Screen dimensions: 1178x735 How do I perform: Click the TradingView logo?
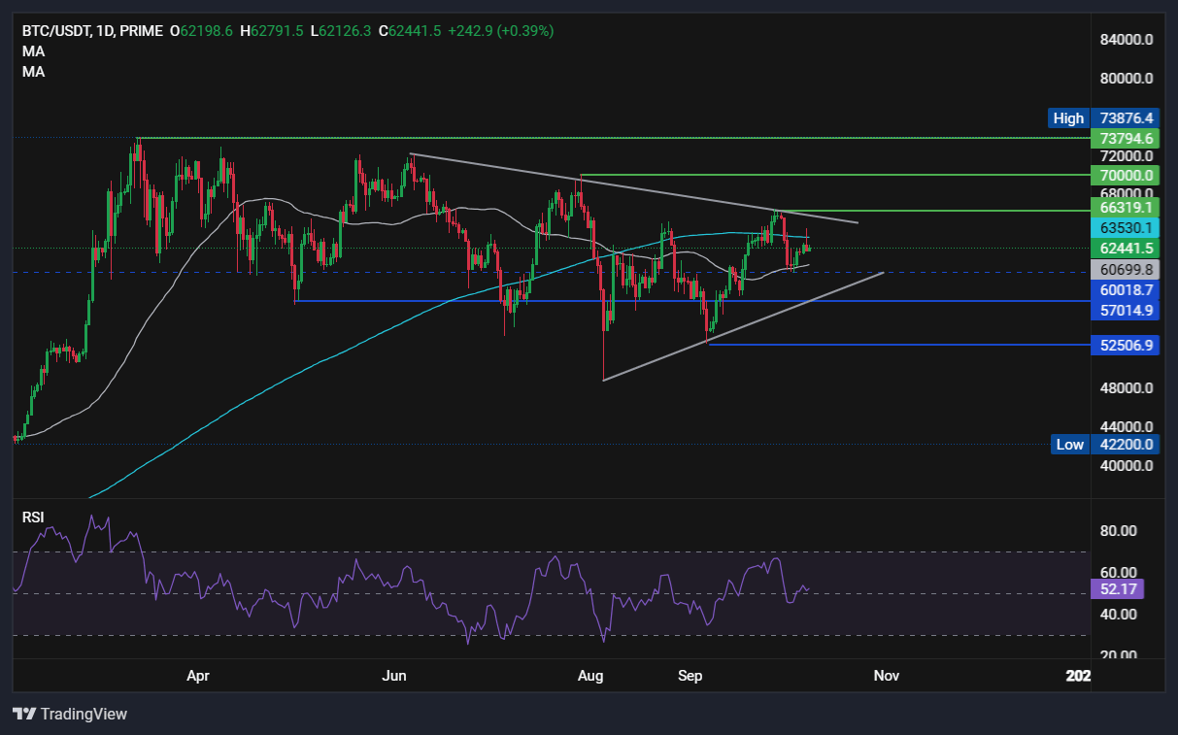(70, 714)
